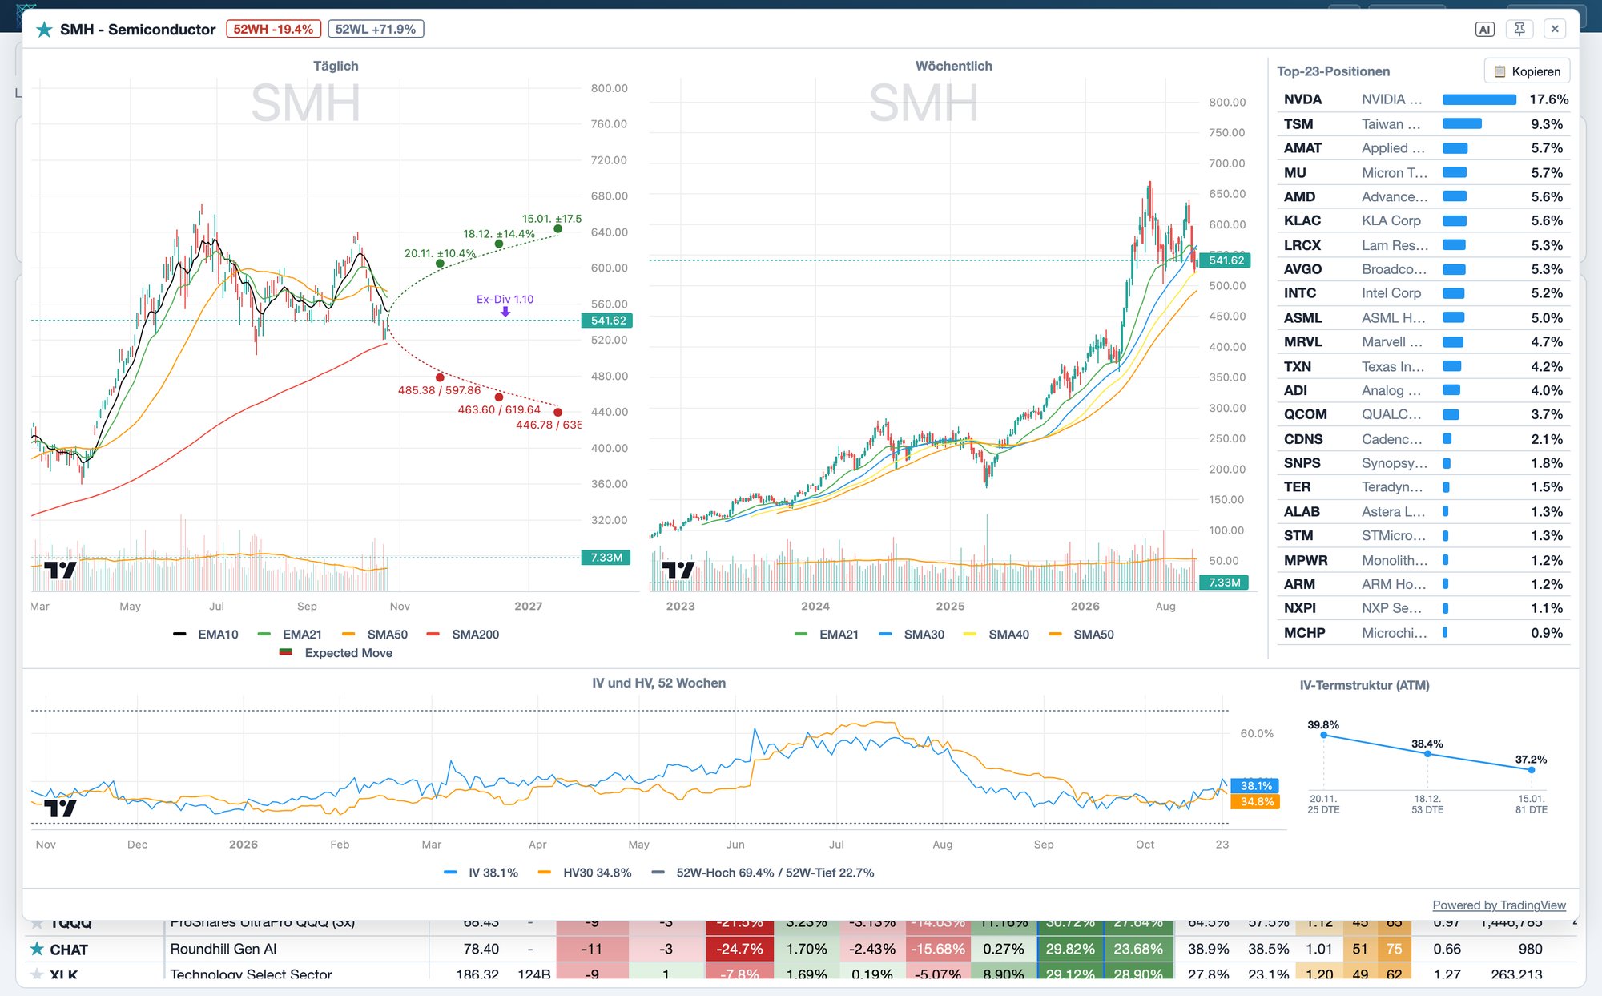Pin the SMH detail popup
The height and width of the screenshot is (996, 1602).
1519,30
